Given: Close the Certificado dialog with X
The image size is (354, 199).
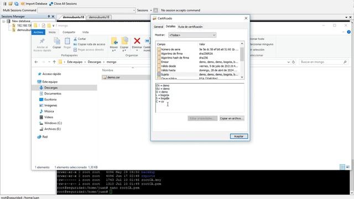Looking at the screenshot, I should point(246,18).
